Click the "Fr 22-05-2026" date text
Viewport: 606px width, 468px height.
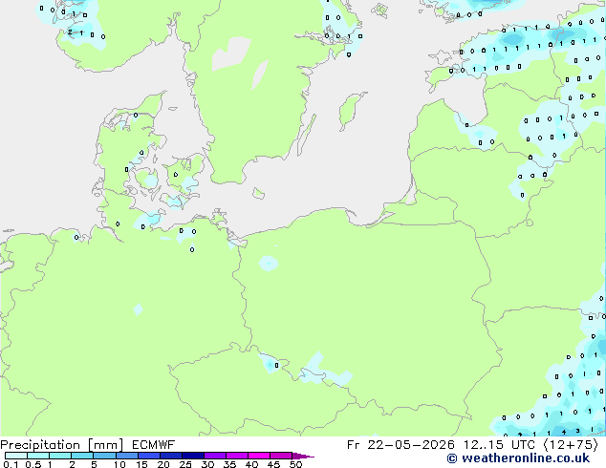(400, 445)
